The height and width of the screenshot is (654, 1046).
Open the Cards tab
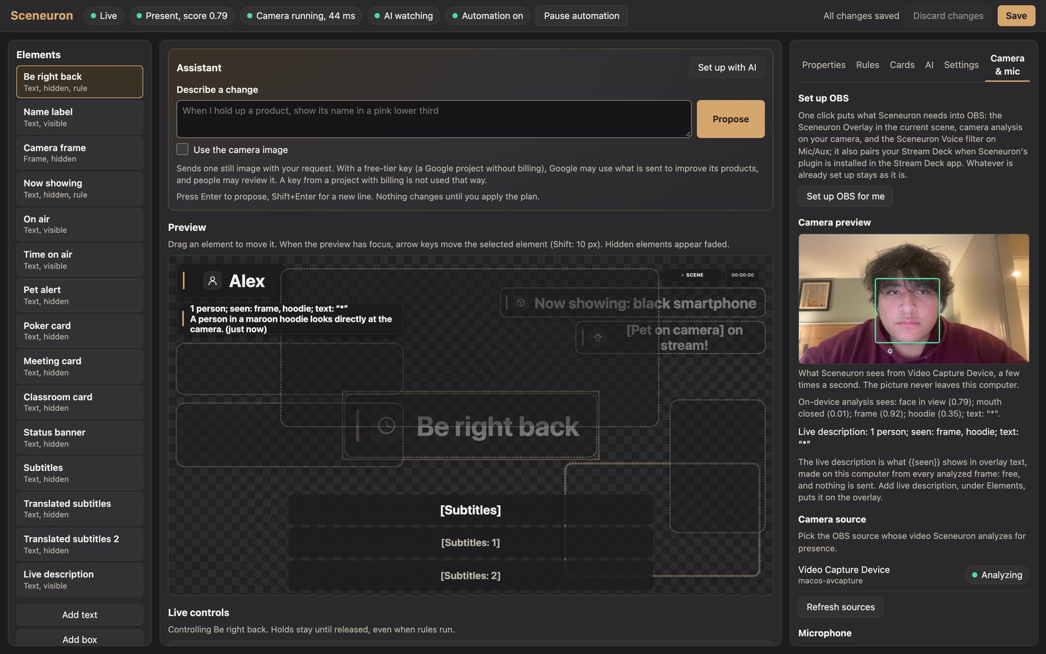[902, 65]
